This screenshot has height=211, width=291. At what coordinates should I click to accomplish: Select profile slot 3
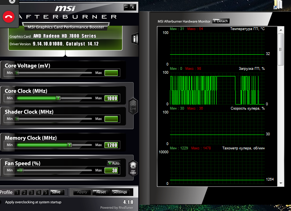tap(31, 192)
